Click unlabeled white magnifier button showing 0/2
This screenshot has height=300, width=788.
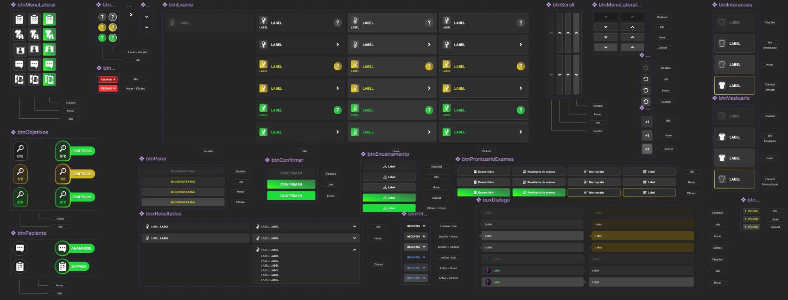[20, 151]
